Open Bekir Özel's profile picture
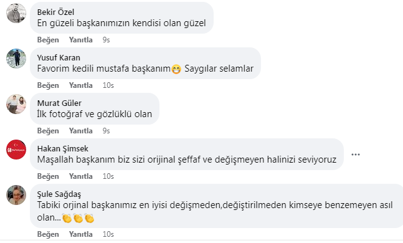Screen dimensions: 403x243 [x=16, y=13]
